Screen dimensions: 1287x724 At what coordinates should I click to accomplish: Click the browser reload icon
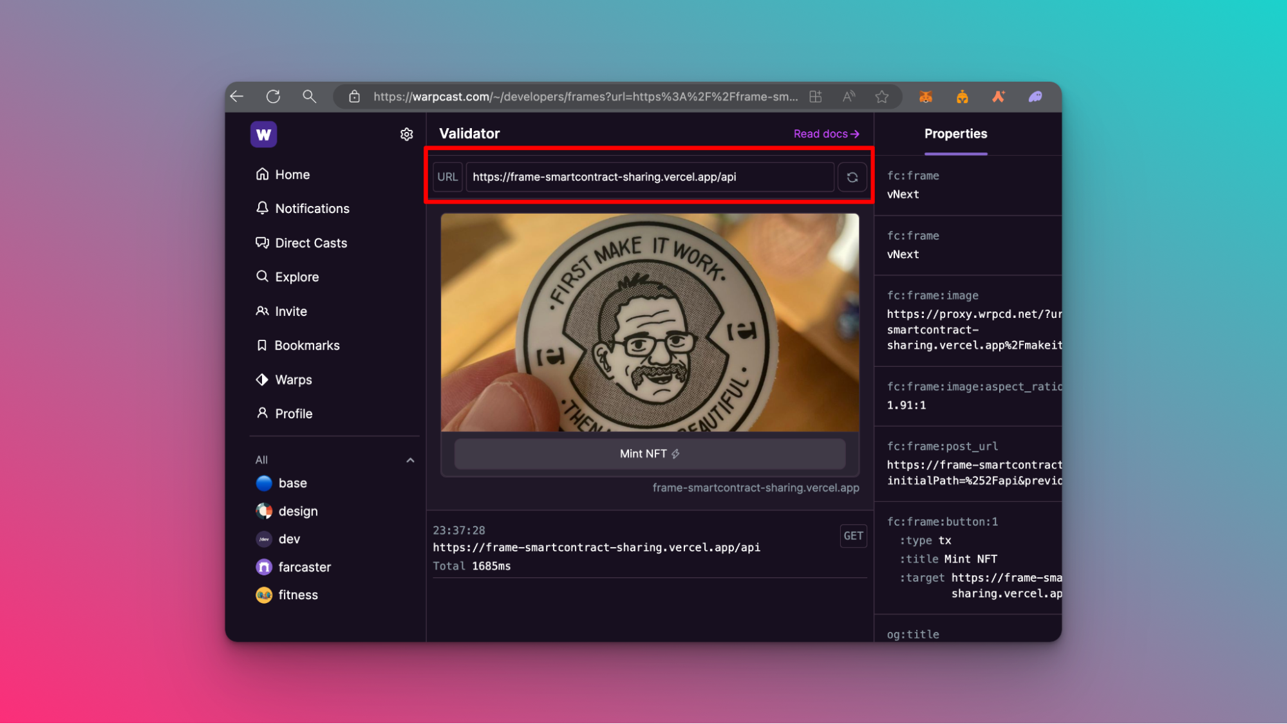coord(273,96)
